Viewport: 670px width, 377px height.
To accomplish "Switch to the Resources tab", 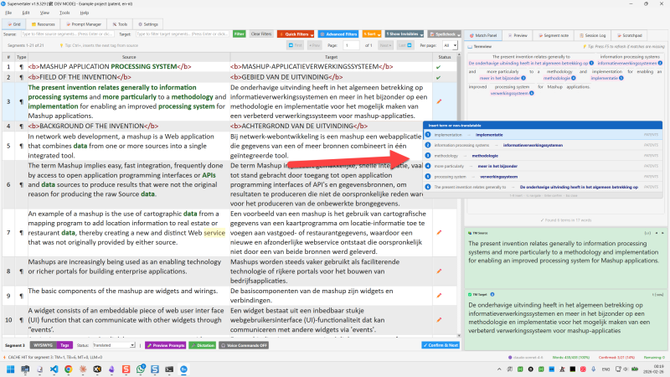I will (43, 24).
